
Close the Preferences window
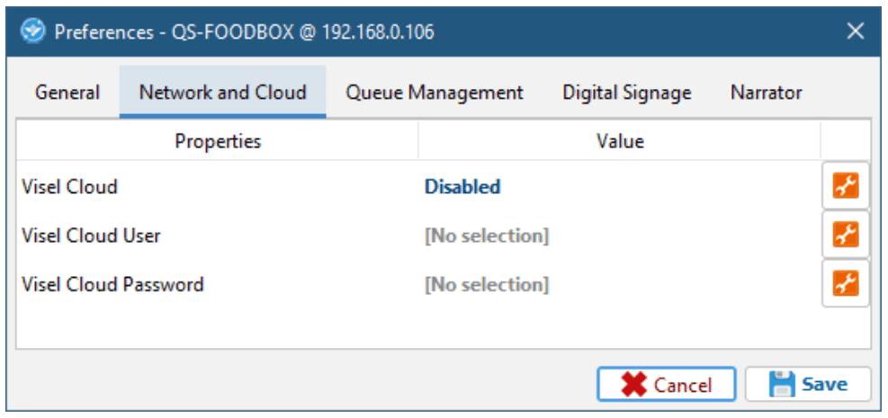point(855,31)
